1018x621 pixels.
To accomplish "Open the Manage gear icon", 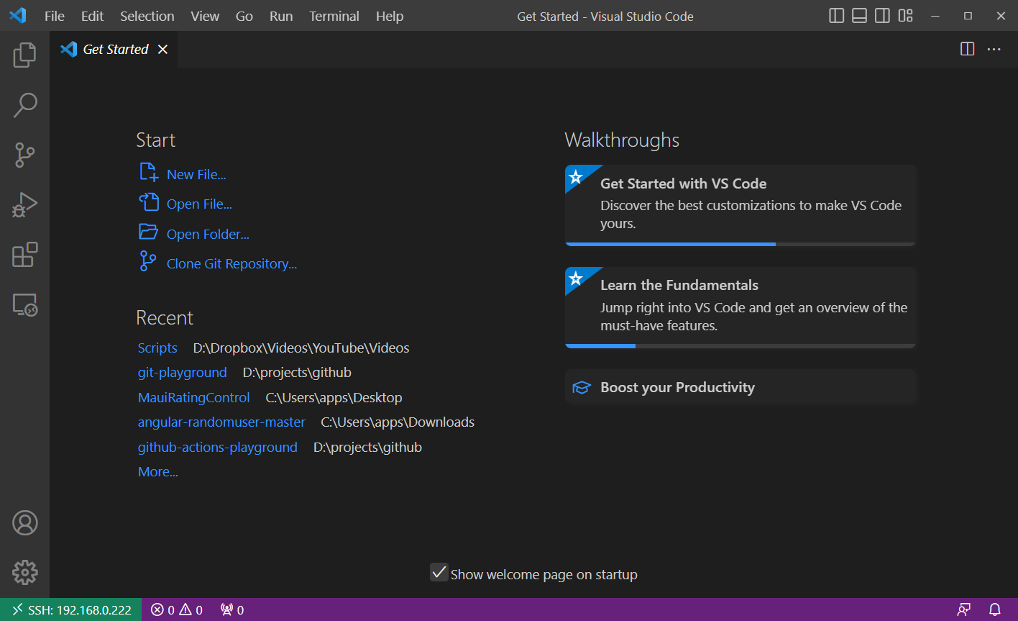I will point(24,573).
